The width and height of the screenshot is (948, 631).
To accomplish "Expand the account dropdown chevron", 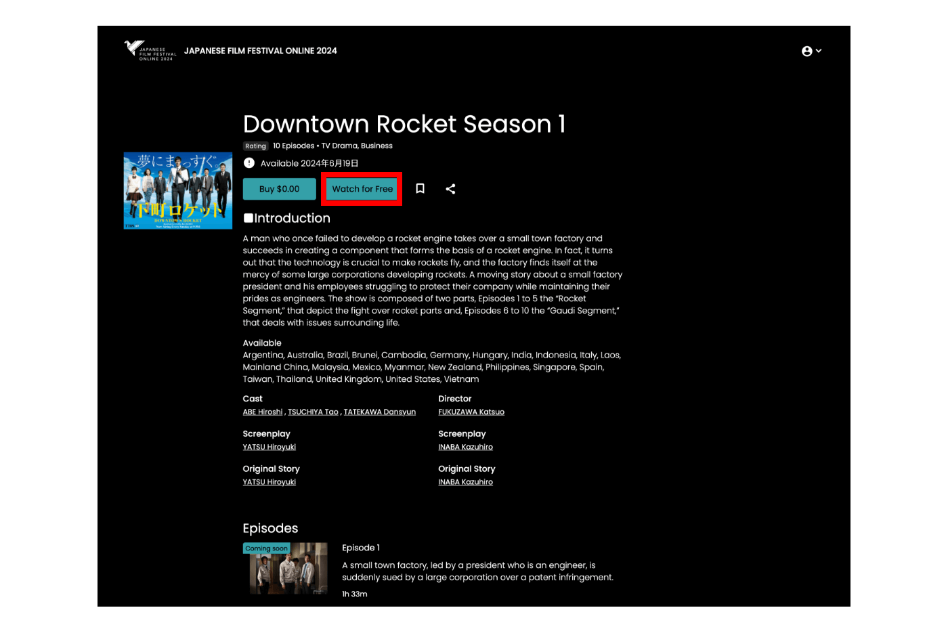I will [x=819, y=51].
